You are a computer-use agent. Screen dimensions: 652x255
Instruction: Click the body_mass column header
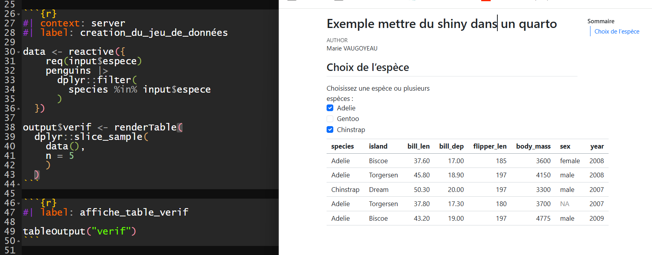(533, 146)
